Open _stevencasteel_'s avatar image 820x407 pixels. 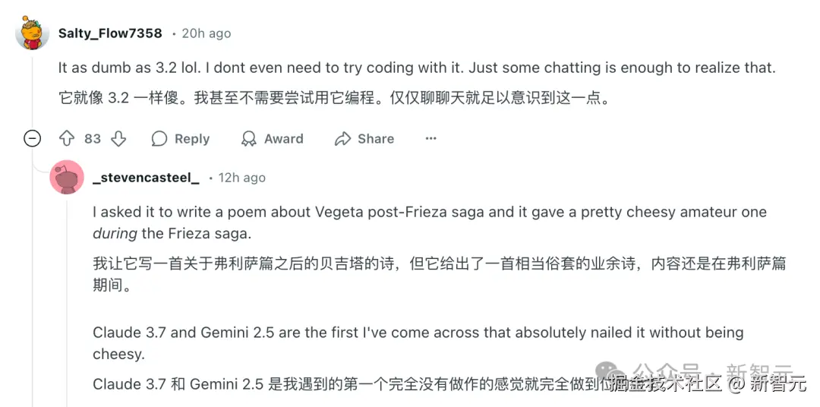(67, 178)
